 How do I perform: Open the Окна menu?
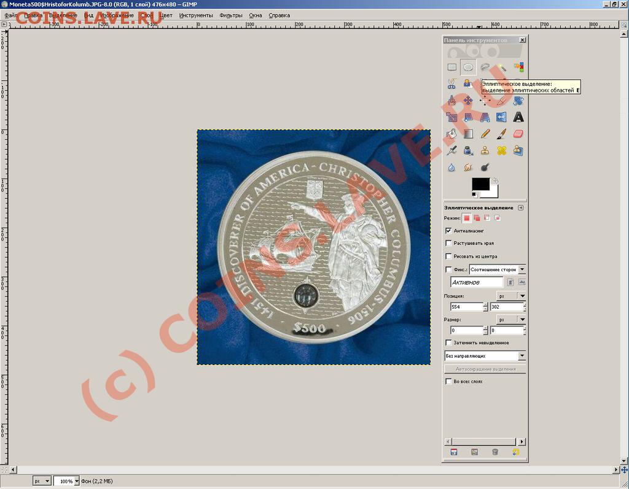256,15
